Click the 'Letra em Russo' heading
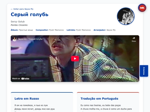 point(27,98)
